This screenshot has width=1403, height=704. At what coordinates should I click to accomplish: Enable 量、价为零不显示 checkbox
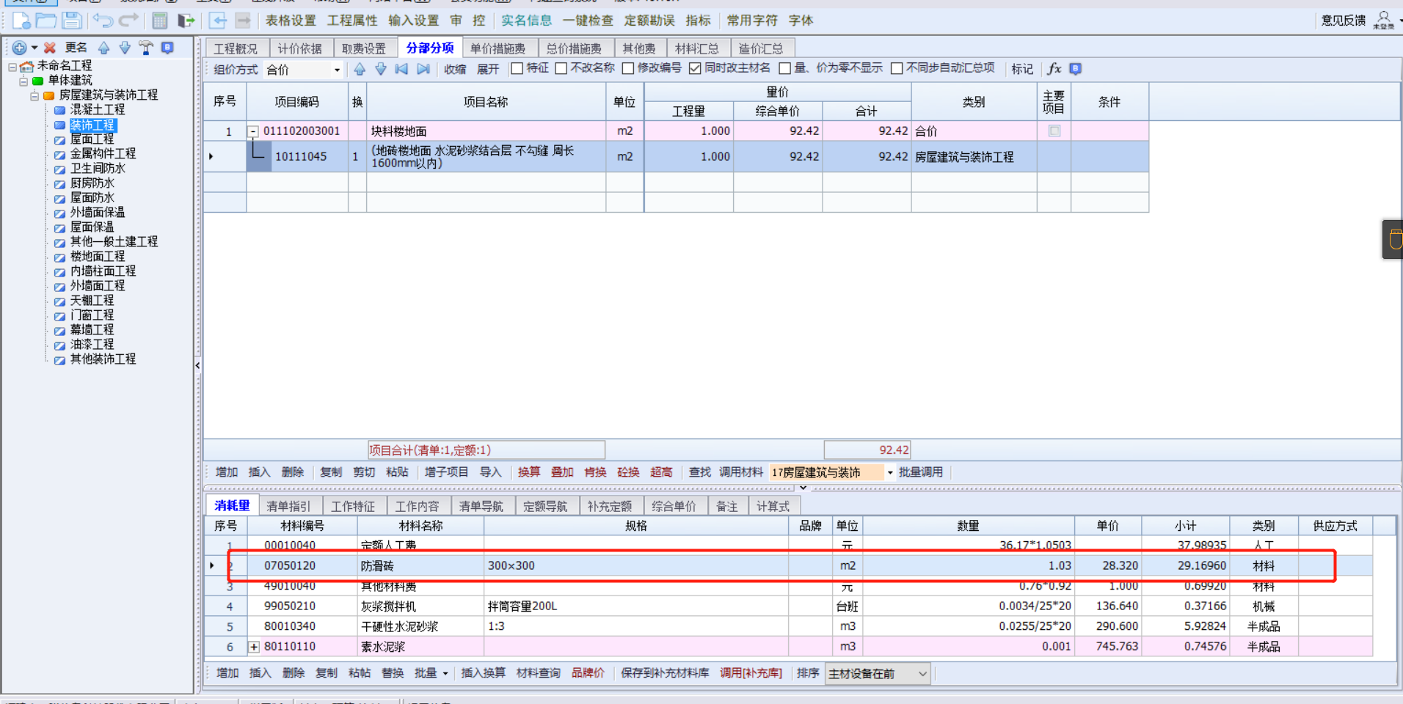point(784,68)
